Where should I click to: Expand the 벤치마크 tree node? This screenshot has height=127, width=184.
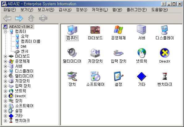(5, 121)
